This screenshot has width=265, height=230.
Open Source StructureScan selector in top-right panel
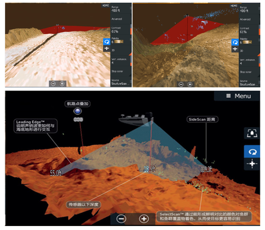tap(248, 83)
